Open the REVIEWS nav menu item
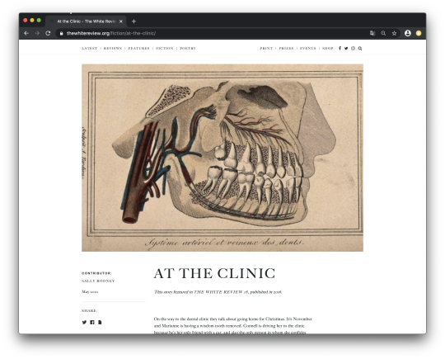This screenshot has height=359, width=445. tap(113, 49)
